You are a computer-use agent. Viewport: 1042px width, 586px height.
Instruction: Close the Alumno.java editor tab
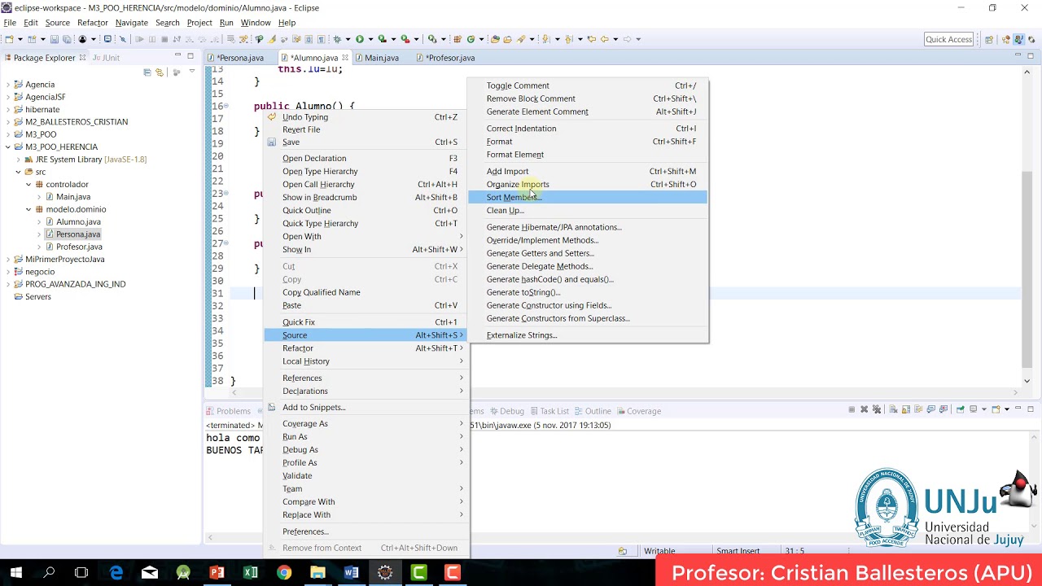click(345, 58)
